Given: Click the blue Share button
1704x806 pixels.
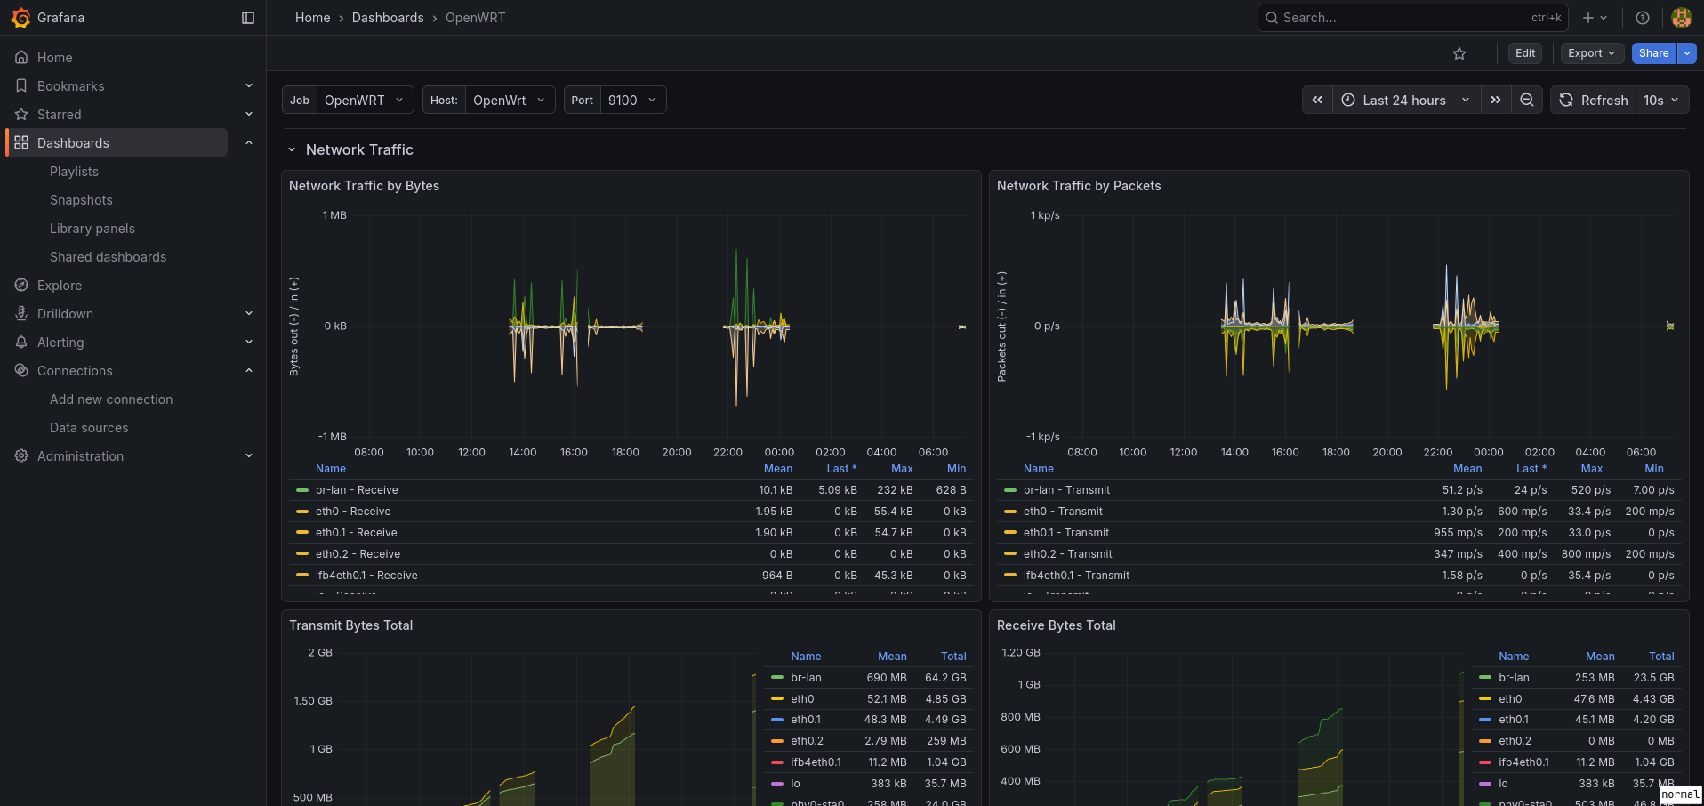Looking at the screenshot, I should point(1653,53).
